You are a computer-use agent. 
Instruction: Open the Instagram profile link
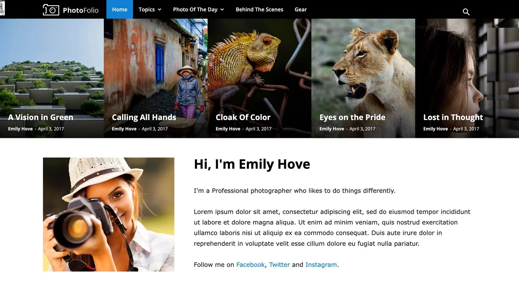coord(321,264)
